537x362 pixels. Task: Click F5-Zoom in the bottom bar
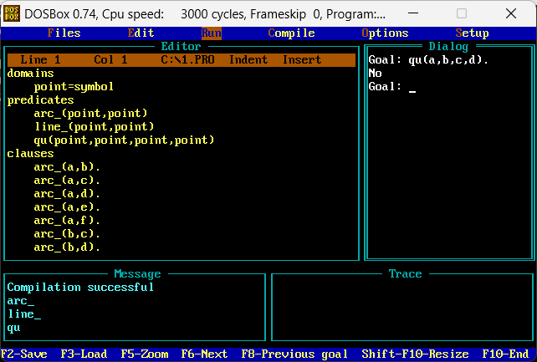144,354
